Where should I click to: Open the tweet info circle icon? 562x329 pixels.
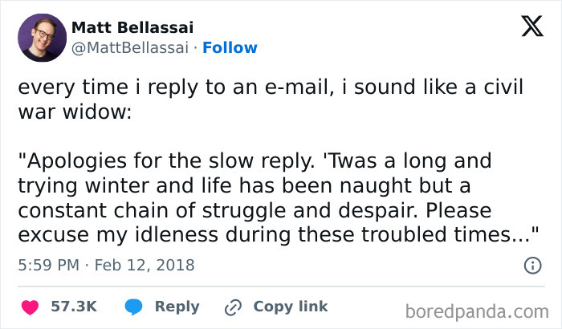[x=531, y=265]
